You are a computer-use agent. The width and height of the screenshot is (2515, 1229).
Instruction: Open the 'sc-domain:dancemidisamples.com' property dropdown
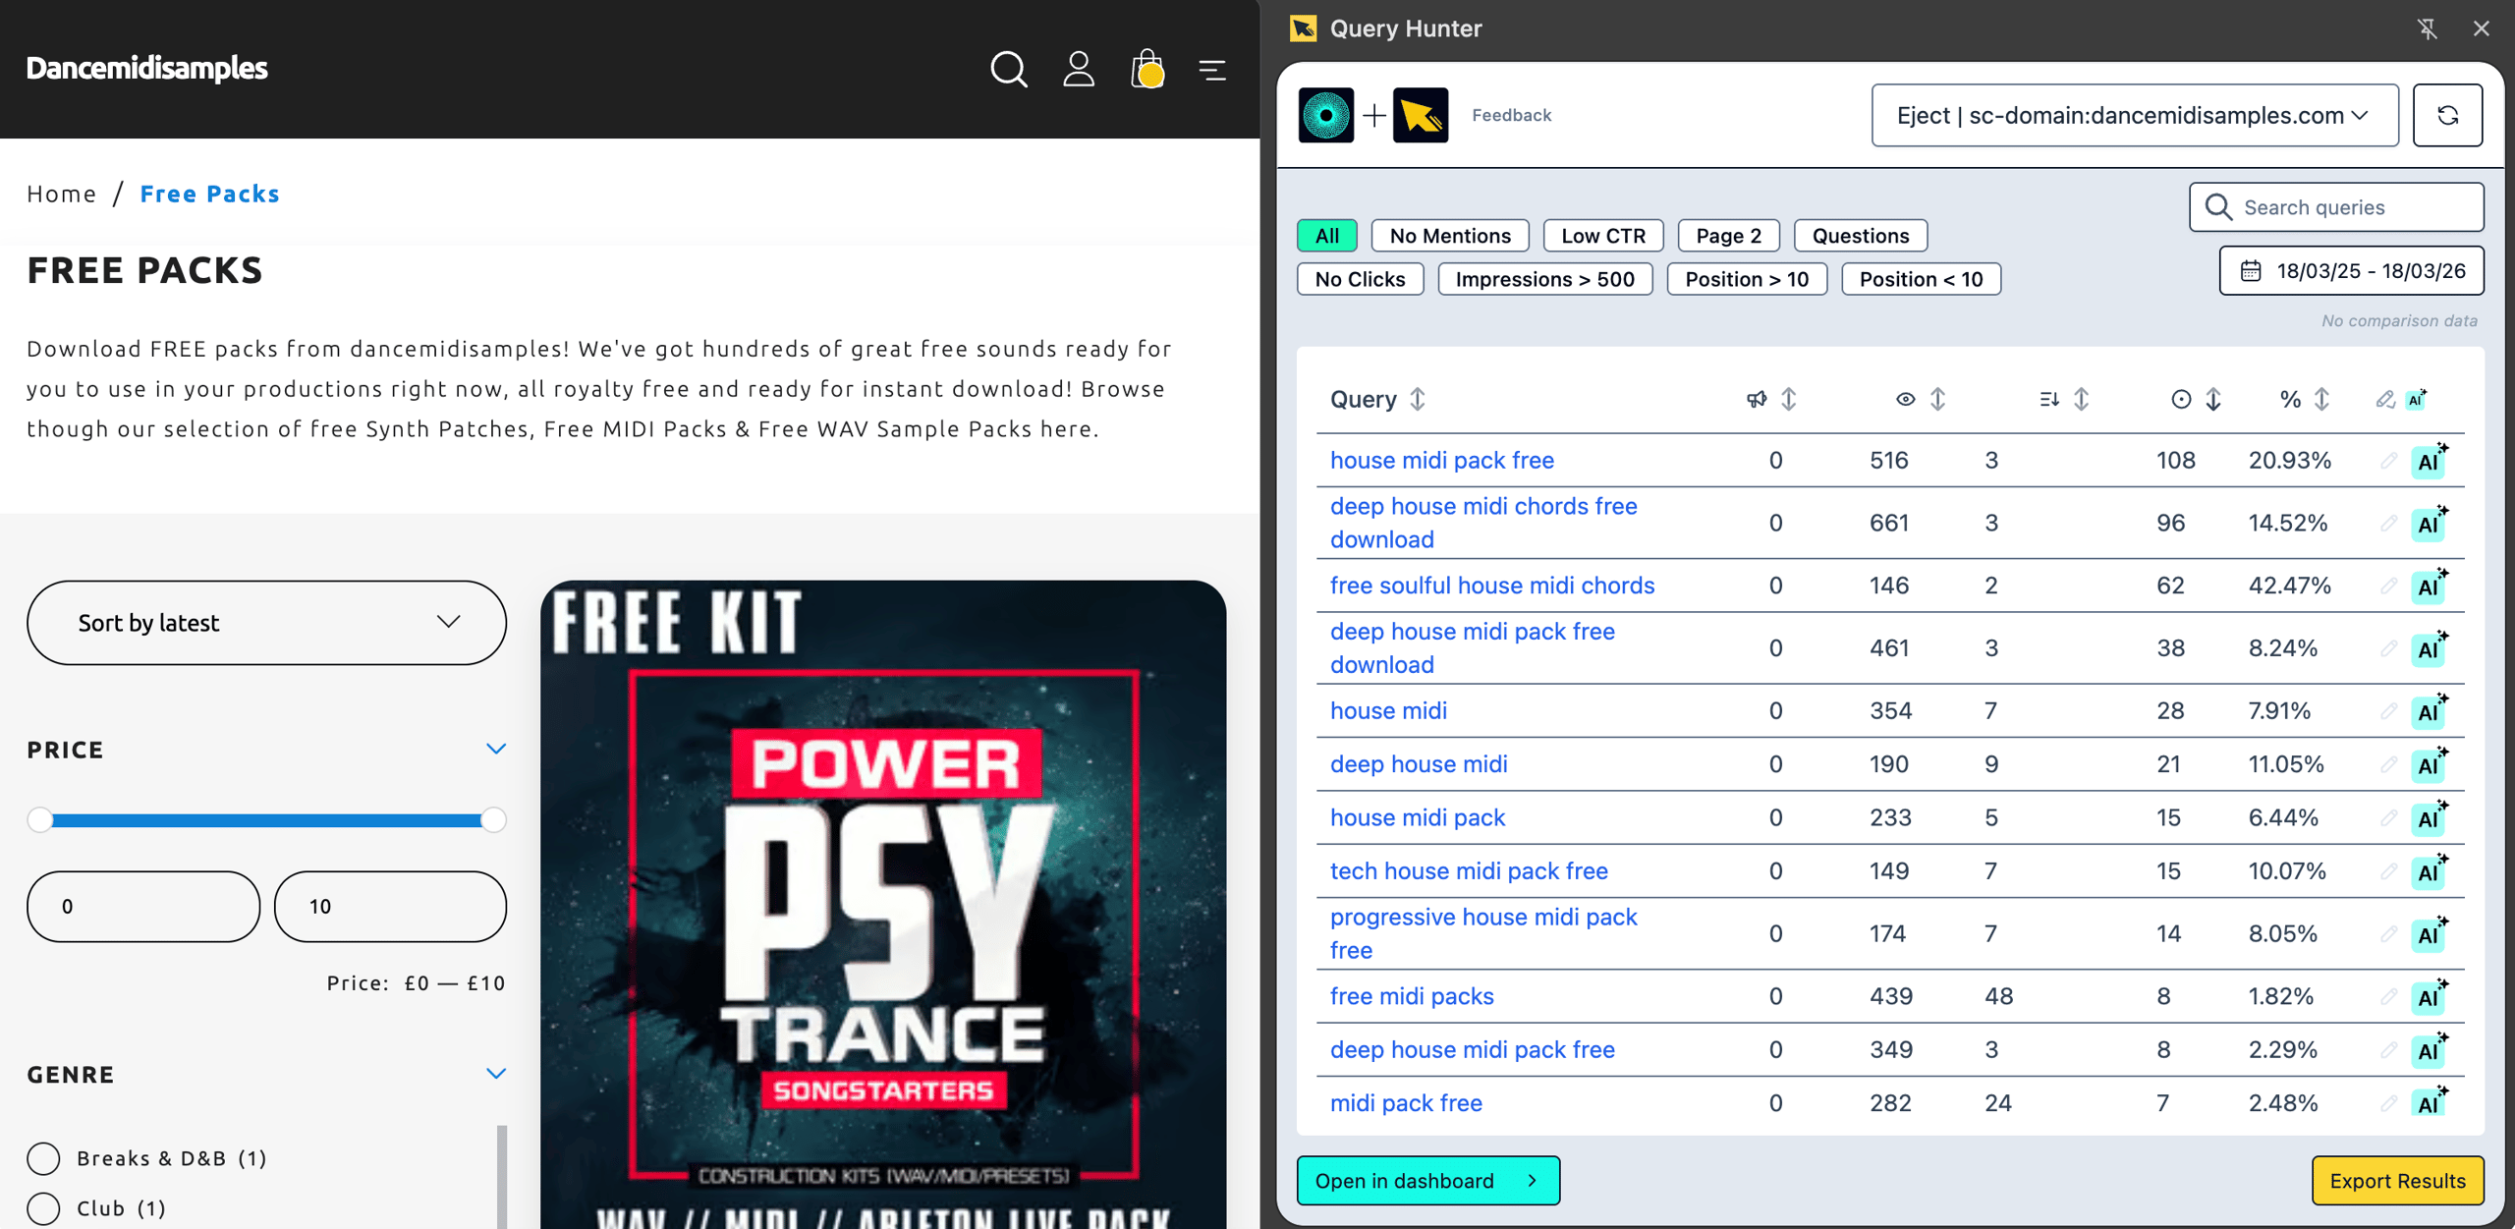(x=2134, y=115)
